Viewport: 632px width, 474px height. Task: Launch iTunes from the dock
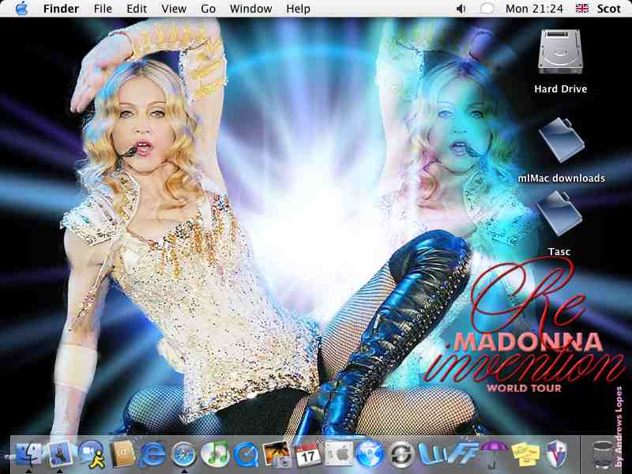coord(215,454)
